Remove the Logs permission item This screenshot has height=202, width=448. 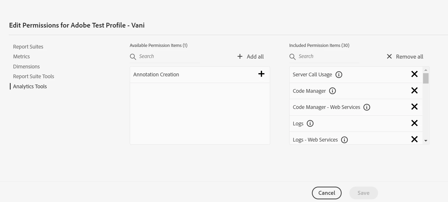(414, 123)
